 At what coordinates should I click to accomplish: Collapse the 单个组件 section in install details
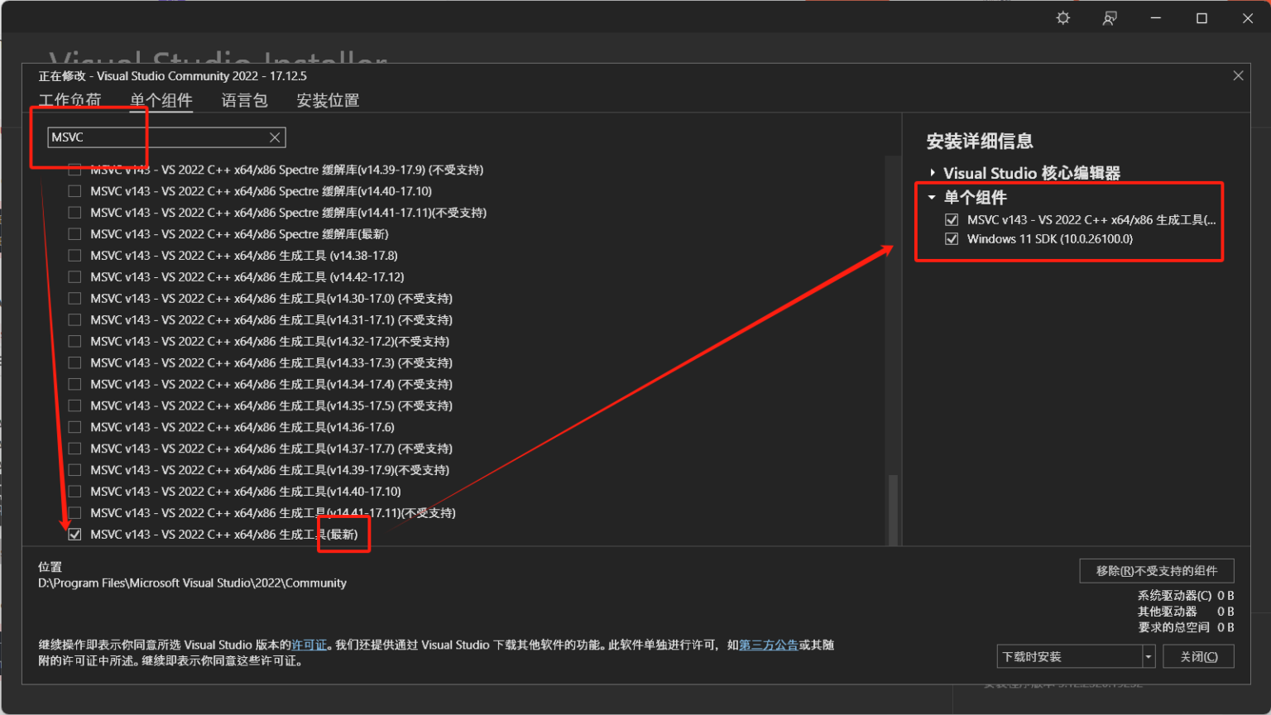point(932,197)
